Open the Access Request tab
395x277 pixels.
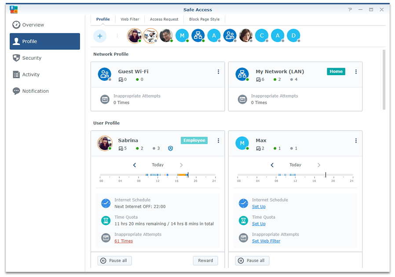pyautogui.click(x=164, y=19)
